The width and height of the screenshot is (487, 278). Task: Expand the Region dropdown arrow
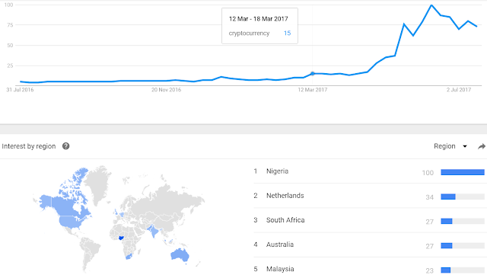(465, 146)
